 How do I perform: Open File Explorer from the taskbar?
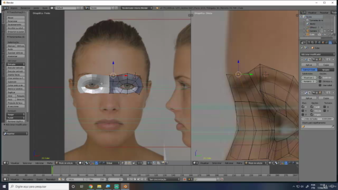point(99,186)
